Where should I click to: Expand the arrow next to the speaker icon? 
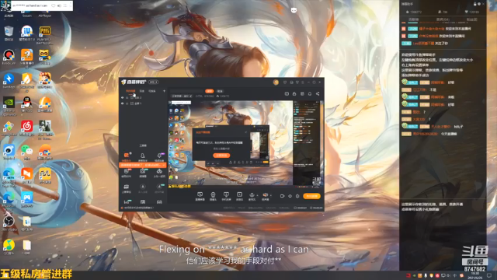click(x=271, y=195)
